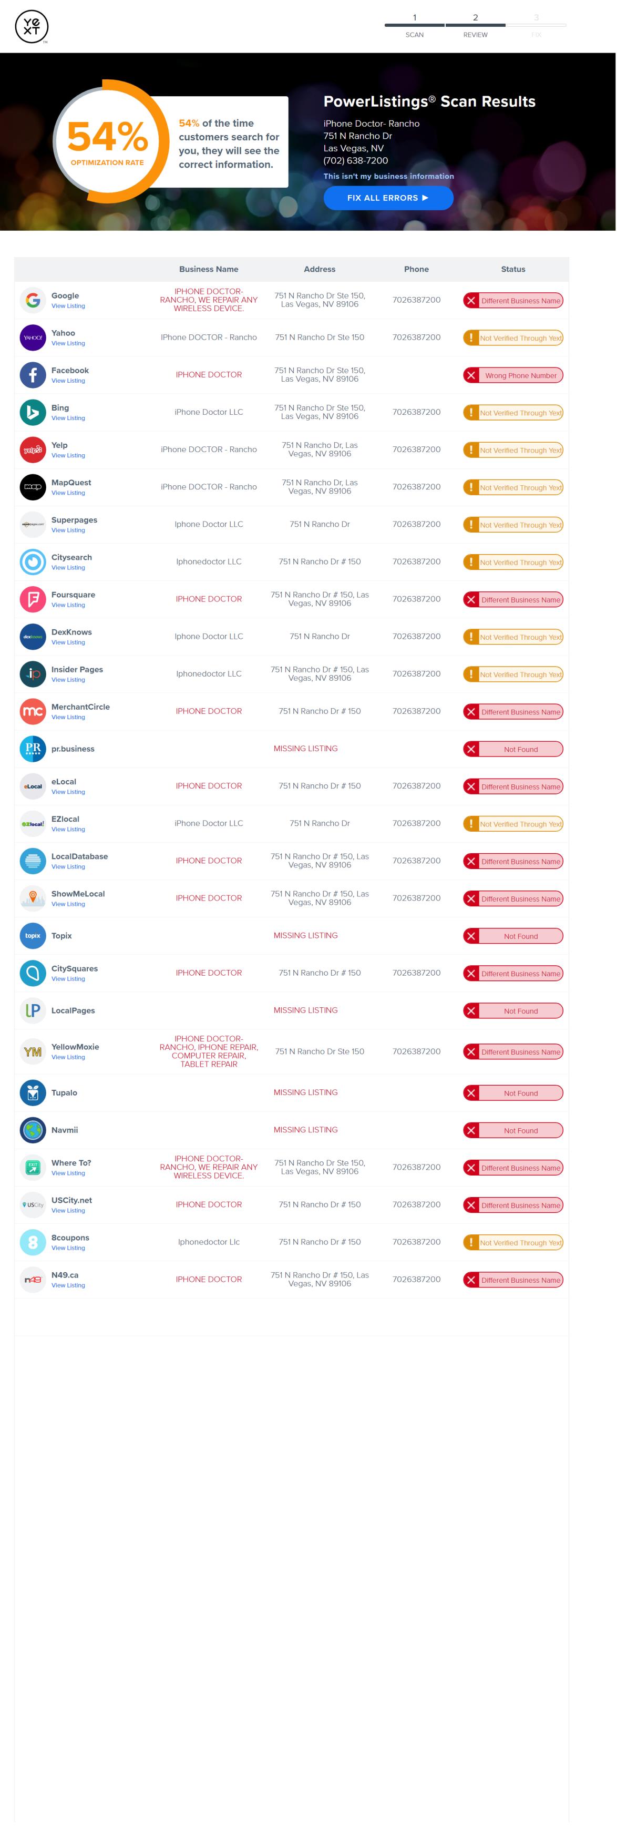Open View Listing link under Citysearch
This screenshot has width=617, height=1840.
pyautogui.click(x=68, y=568)
